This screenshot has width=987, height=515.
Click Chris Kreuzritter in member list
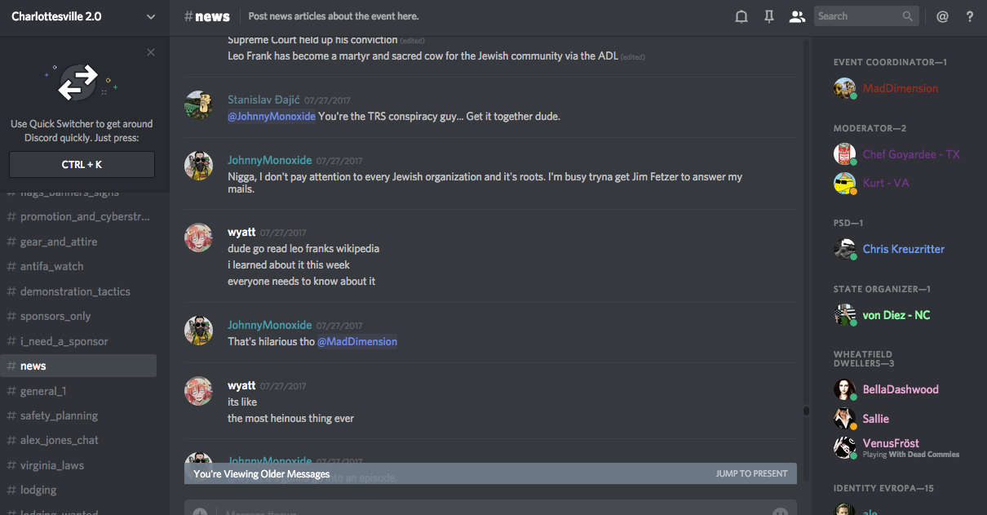pos(903,249)
